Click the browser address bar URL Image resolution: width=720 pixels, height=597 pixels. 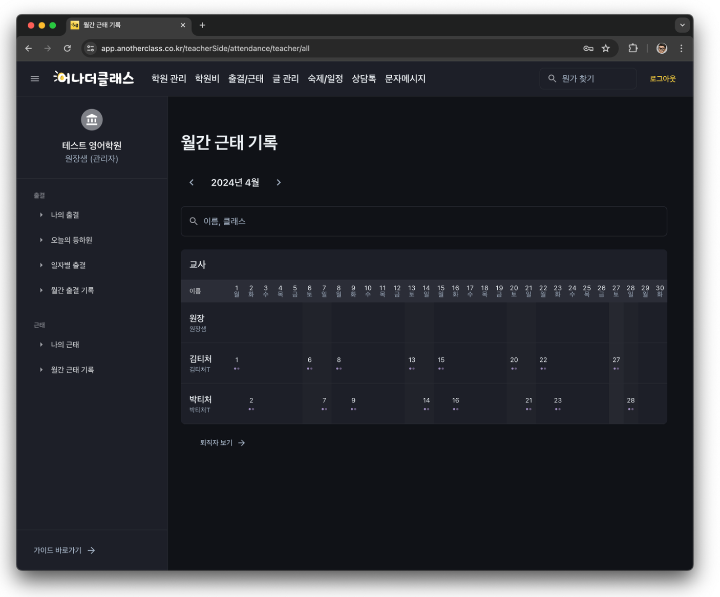(205, 49)
